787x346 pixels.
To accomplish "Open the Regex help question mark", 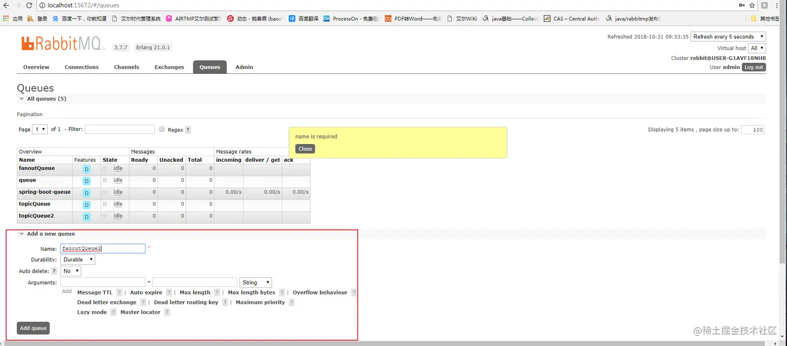I will (188, 130).
